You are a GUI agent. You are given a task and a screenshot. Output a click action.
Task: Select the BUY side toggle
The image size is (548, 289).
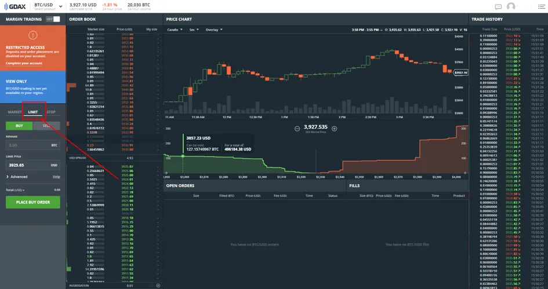(19, 126)
